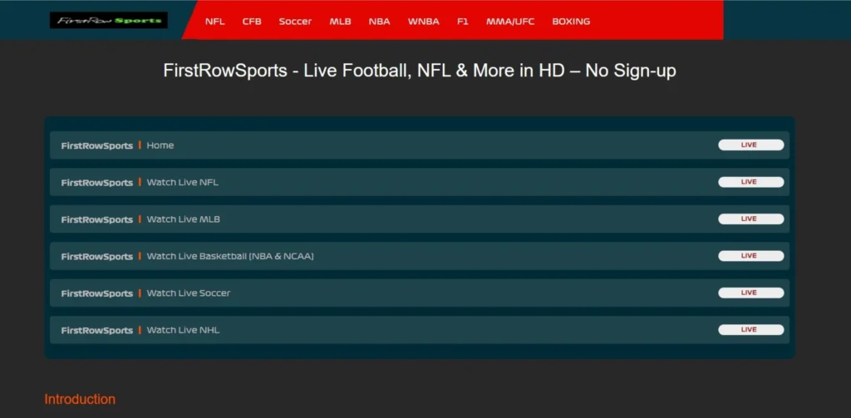Image resolution: width=851 pixels, height=418 pixels.
Task: Select NBA in the top navigation
Action: (x=379, y=22)
